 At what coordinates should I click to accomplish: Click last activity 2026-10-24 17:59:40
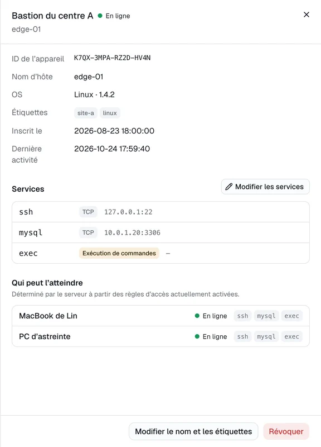click(x=112, y=149)
